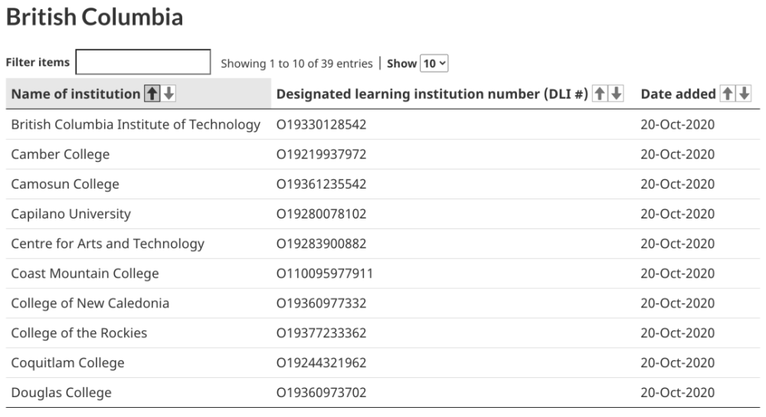This screenshot has height=417, width=766.
Task: Sort DLI number column descending
Action: point(617,94)
